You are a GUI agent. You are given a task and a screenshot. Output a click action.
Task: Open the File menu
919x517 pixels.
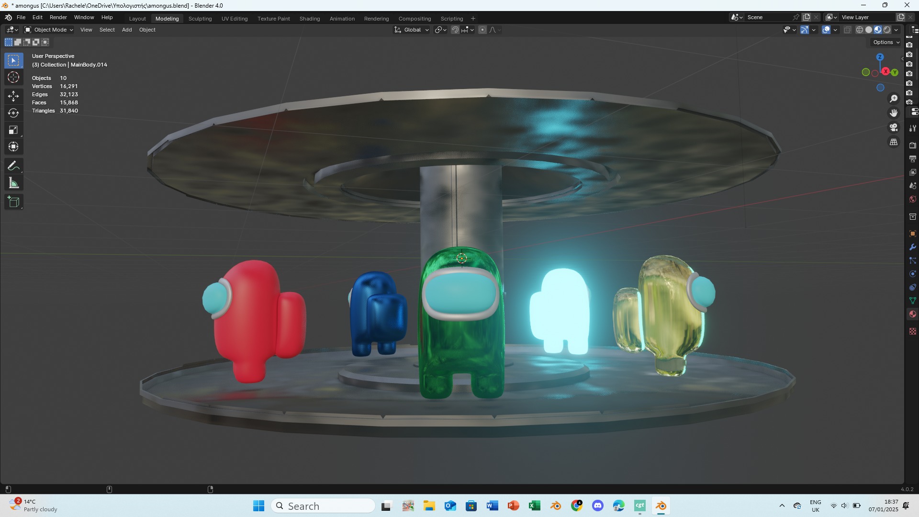point(21,17)
